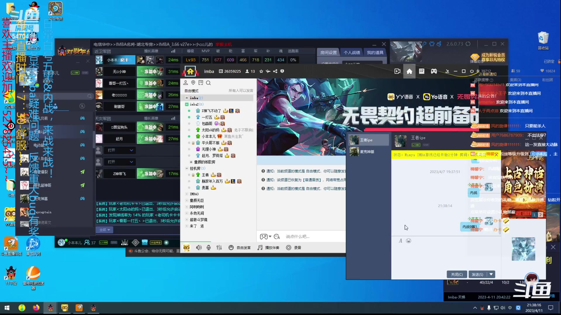
Task: Start 录音 recording in YY
Action: pos(294,248)
